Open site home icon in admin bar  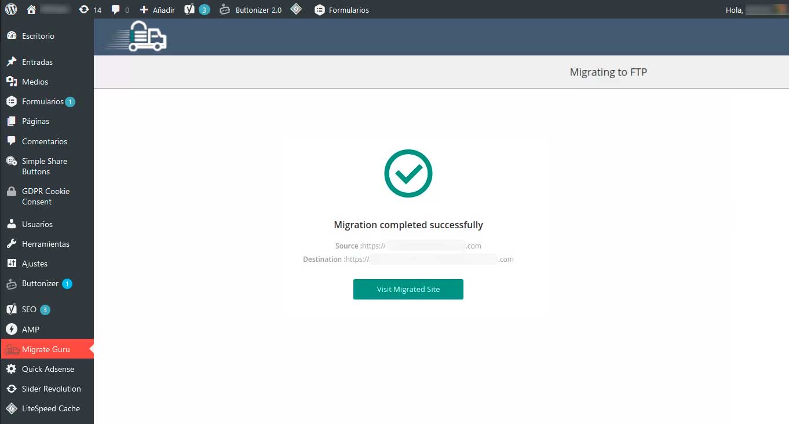(x=31, y=9)
